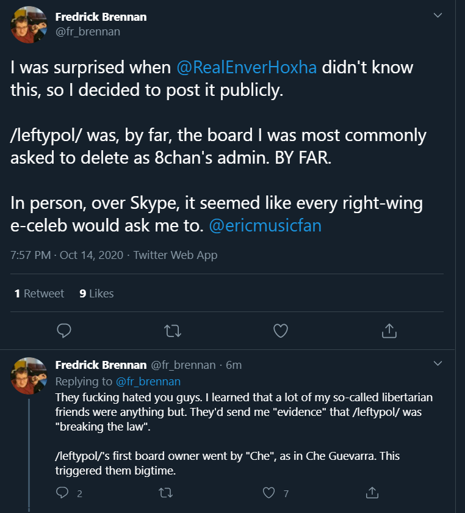This screenshot has height=513, width=465.
Task: Reply to the main tweet
Action: coord(64,331)
